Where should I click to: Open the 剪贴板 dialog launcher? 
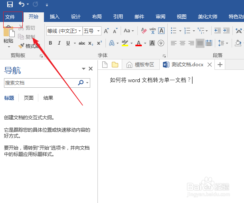41,56
